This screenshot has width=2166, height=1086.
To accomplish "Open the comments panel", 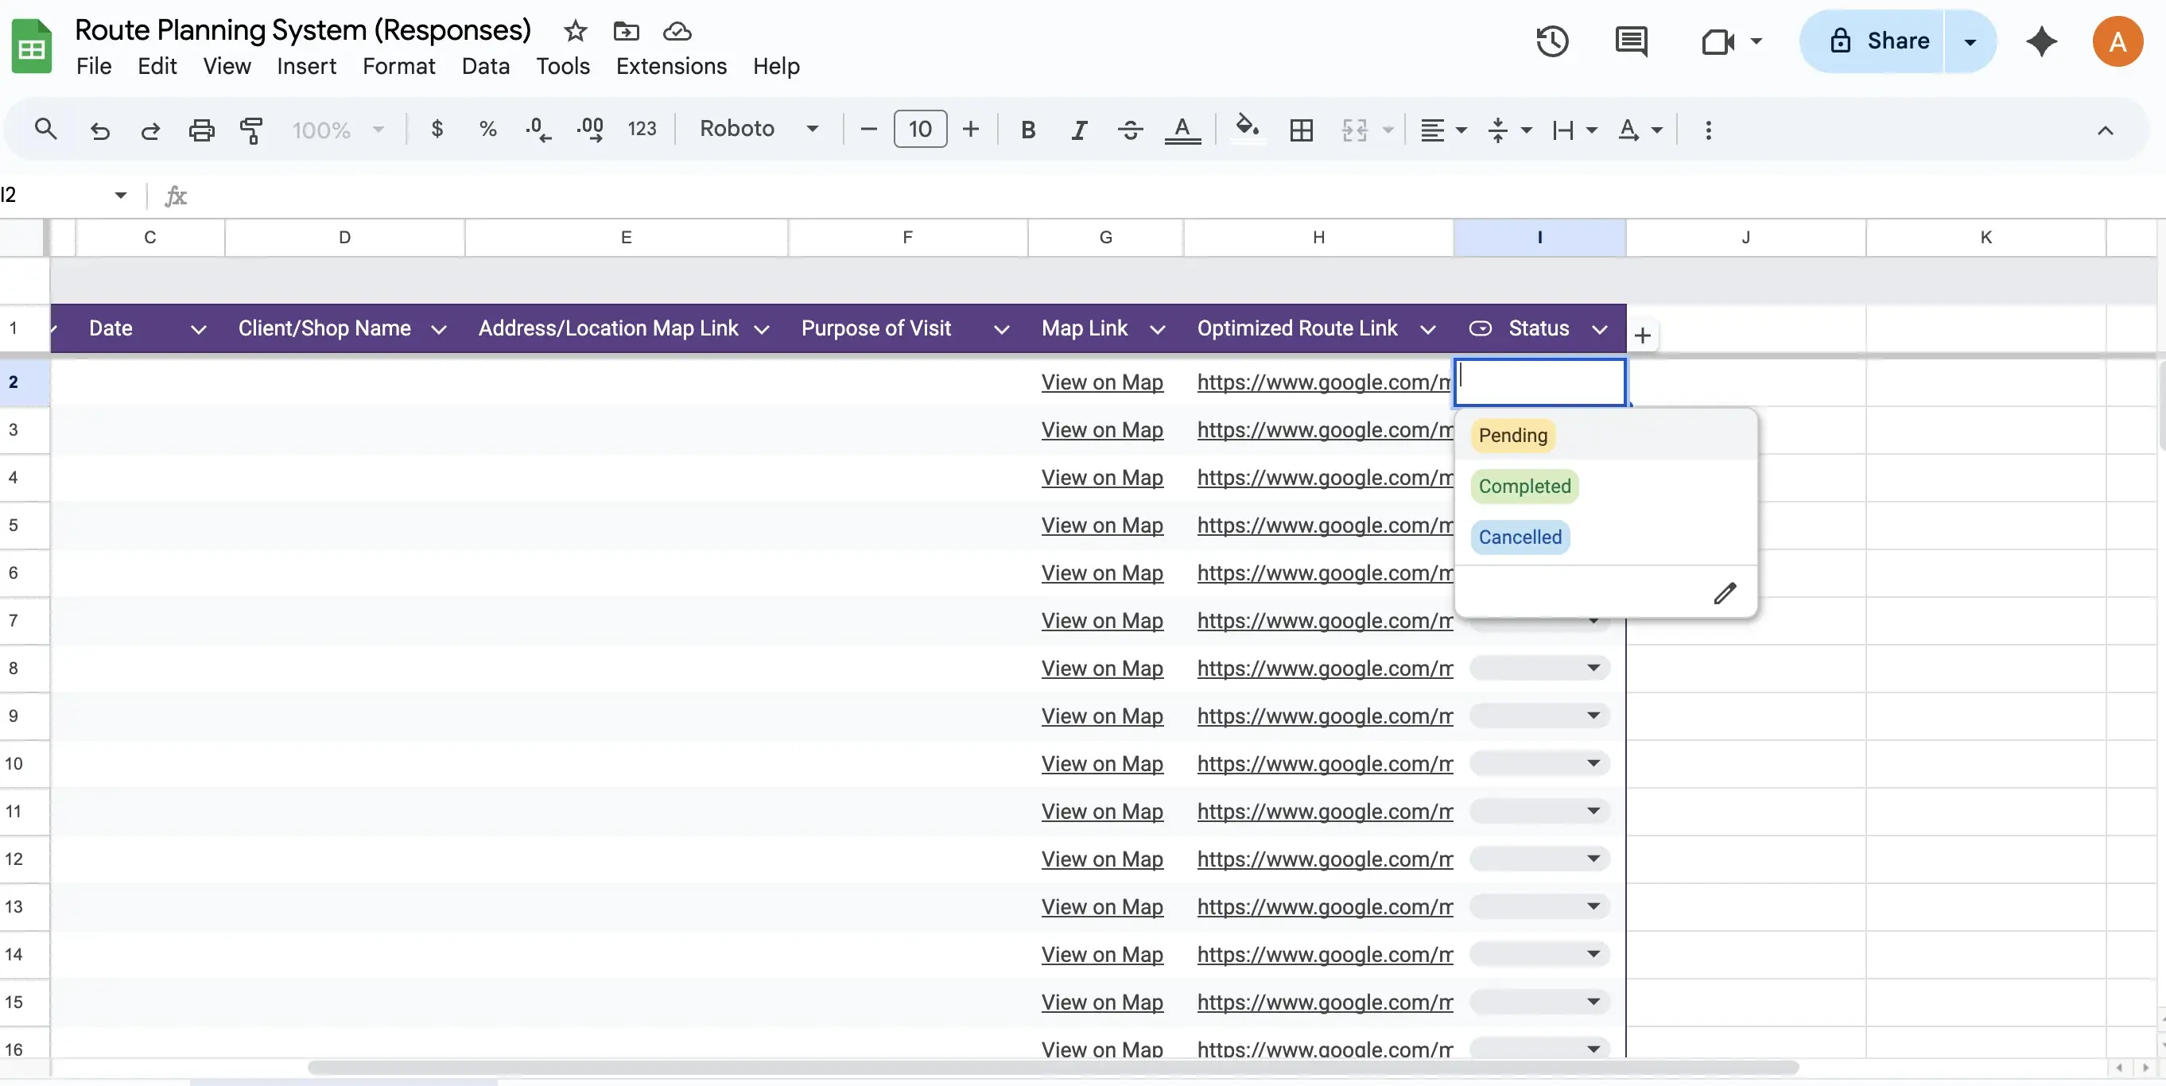I will tap(1631, 41).
